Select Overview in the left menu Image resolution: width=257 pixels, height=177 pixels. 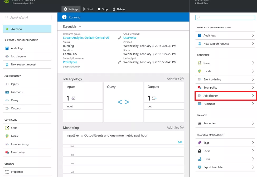27,29
